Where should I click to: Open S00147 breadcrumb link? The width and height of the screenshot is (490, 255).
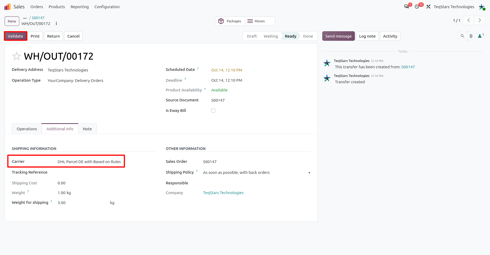pos(38,18)
